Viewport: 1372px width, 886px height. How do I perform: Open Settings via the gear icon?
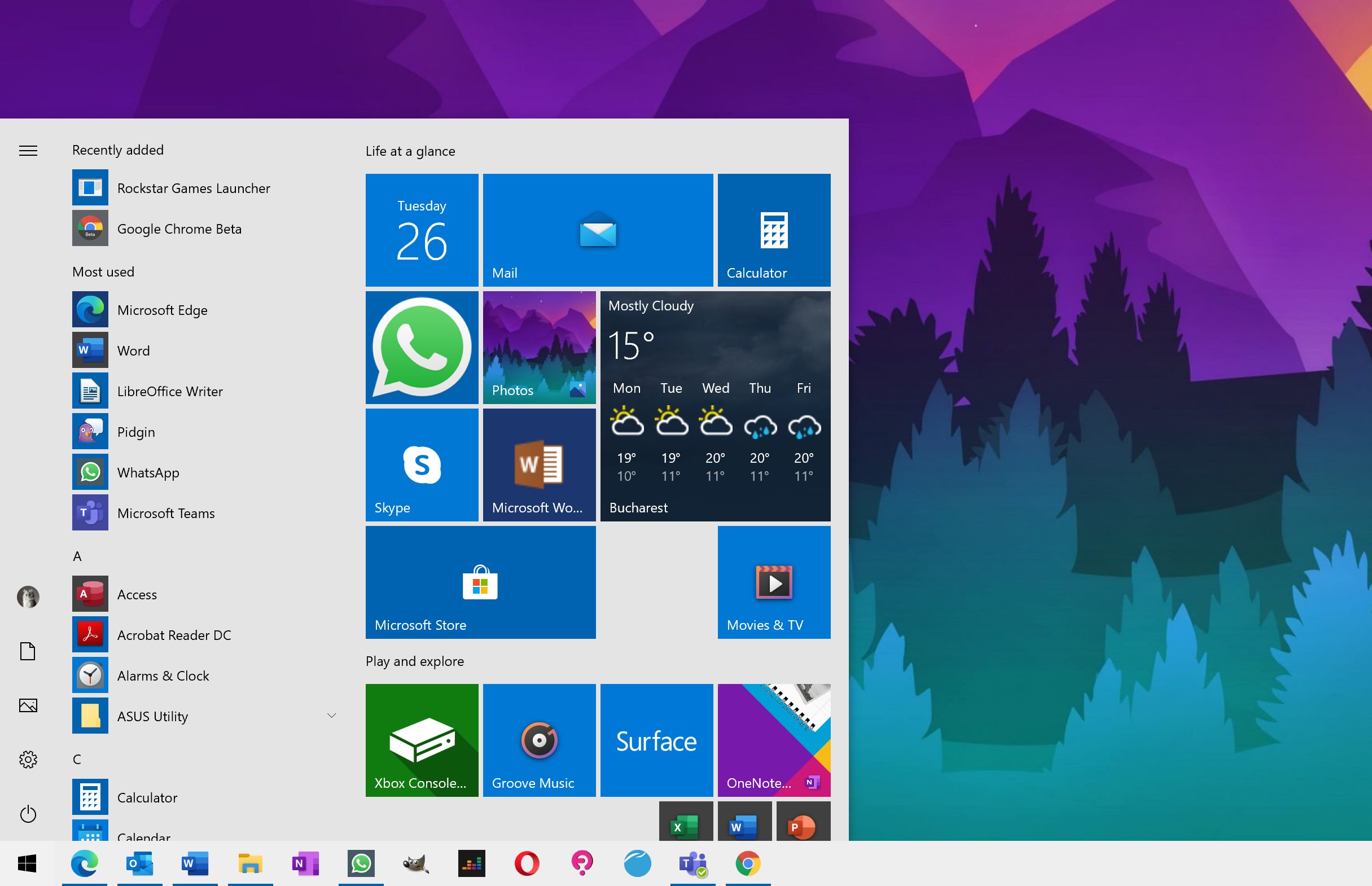pyautogui.click(x=28, y=760)
